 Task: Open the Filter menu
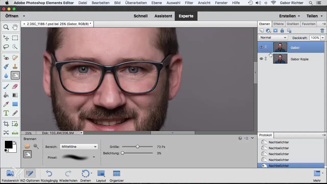189,3
